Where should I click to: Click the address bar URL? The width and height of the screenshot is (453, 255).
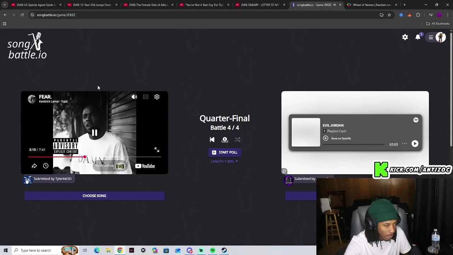pyautogui.click(x=56, y=15)
